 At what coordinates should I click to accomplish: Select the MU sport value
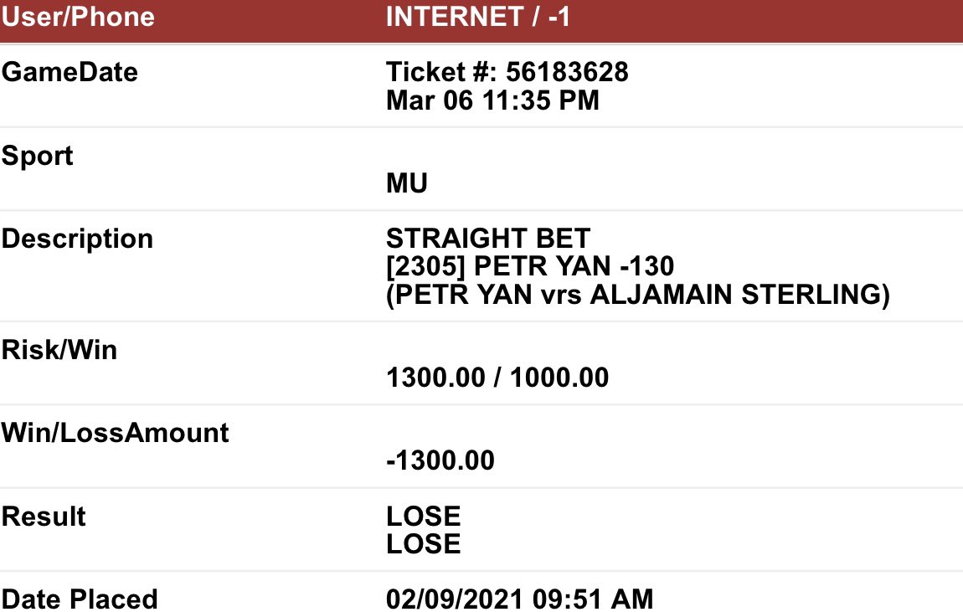[x=407, y=183]
